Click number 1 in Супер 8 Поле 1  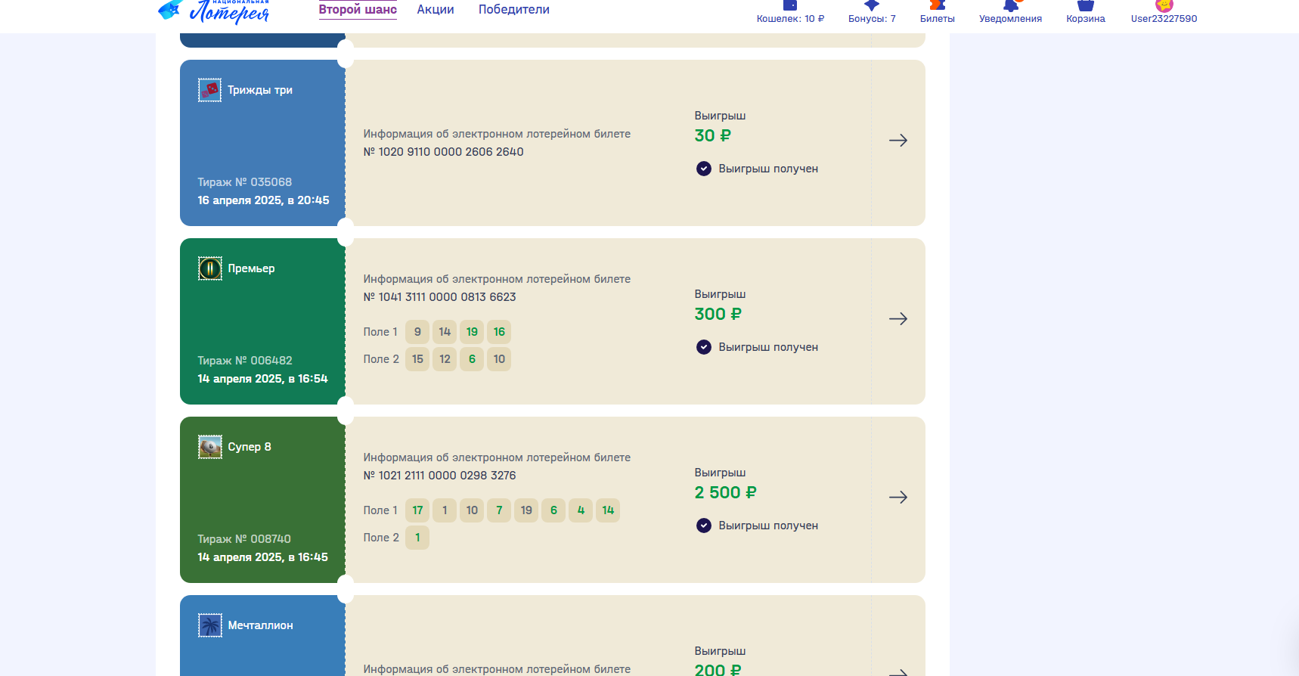tap(445, 510)
